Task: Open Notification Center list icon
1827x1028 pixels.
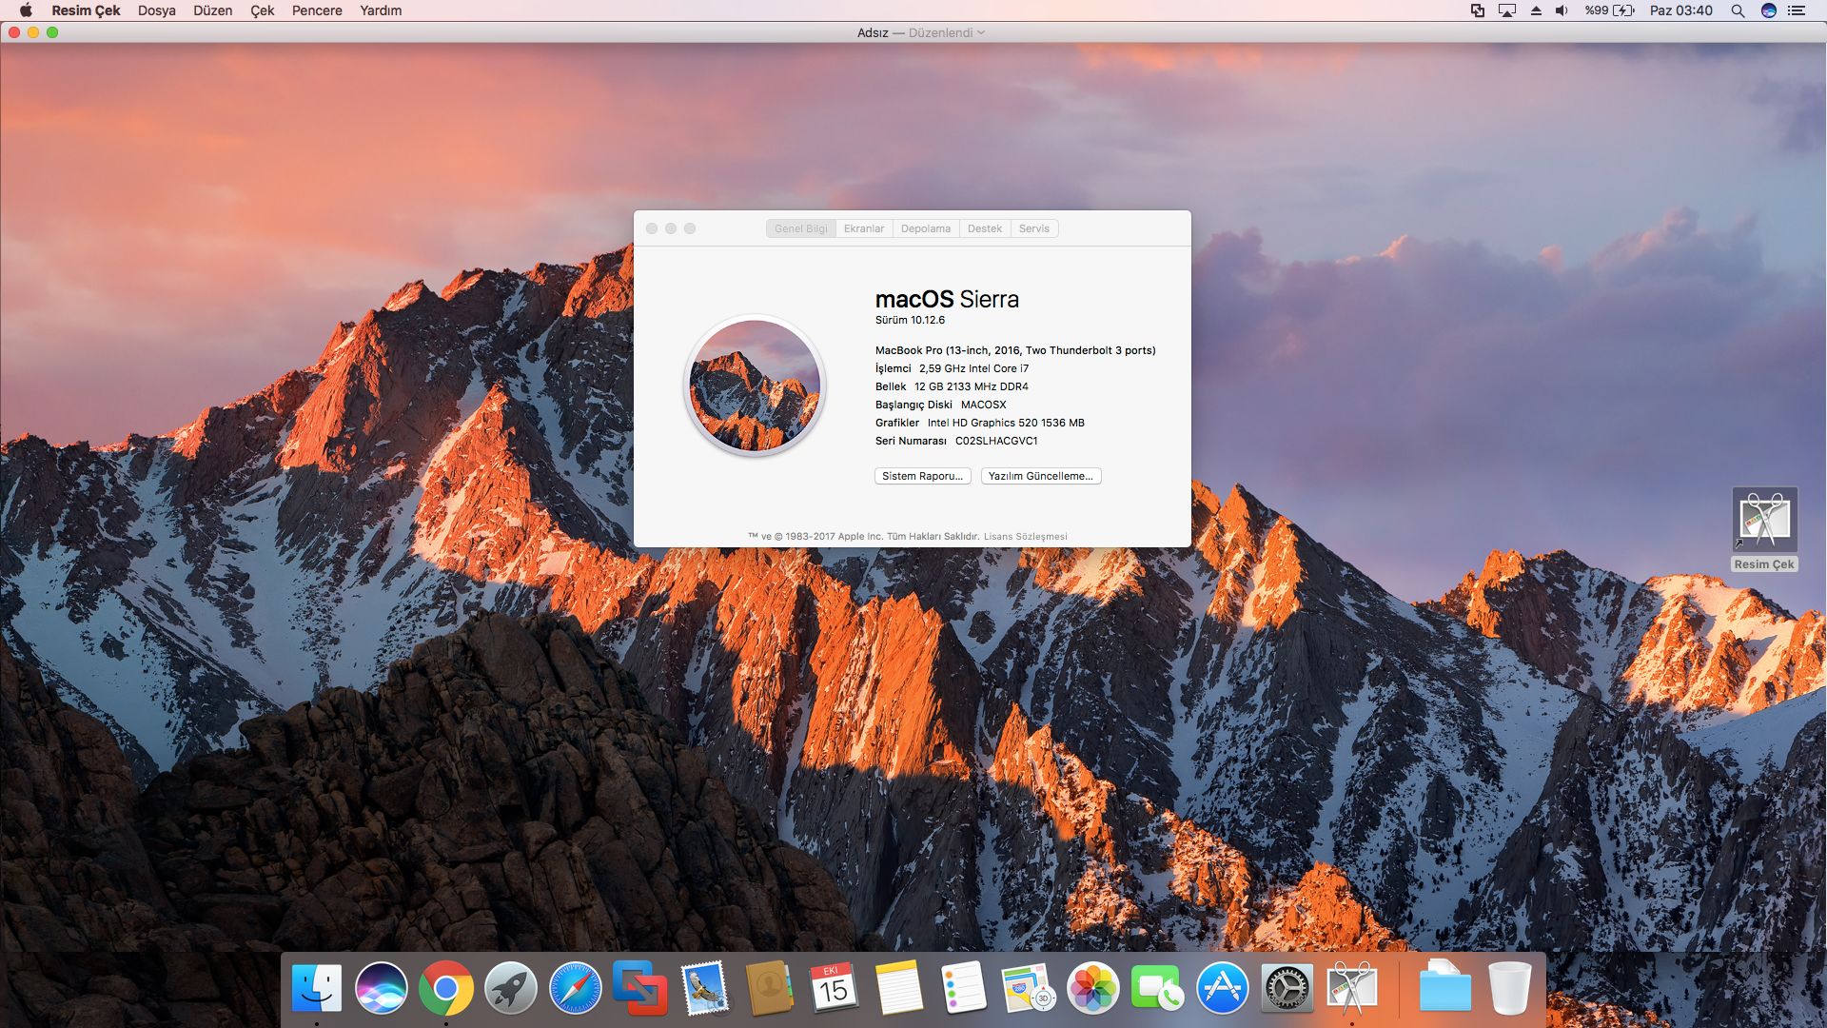Action: coord(1797,10)
